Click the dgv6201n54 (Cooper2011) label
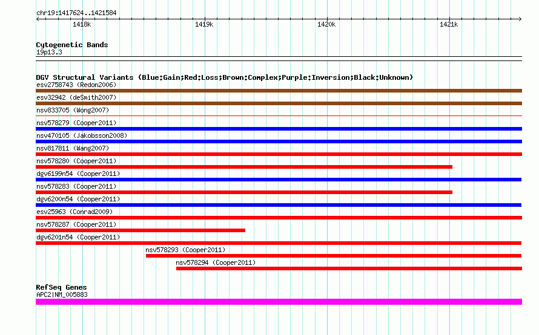This screenshot has width=539, height=335. coord(78,237)
